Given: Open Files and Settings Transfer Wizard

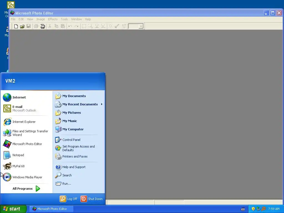Looking at the screenshot, I should tap(26, 133).
